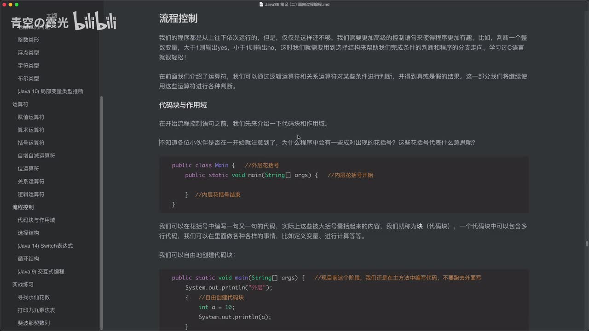The image size is (589, 331).
Task: Place cursor in paragraph starting 我们的程序都是从上往下
Action: click(x=343, y=47)
